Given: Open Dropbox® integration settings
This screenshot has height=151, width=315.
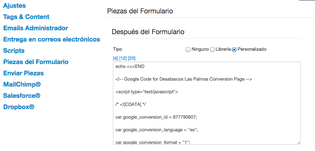Looking at the screenshot, I should (19, 107).
